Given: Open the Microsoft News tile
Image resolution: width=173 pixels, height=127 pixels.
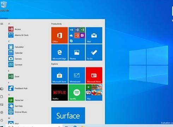Looking at the screenshot, I should pyautogui.click(x=94, y=75).
